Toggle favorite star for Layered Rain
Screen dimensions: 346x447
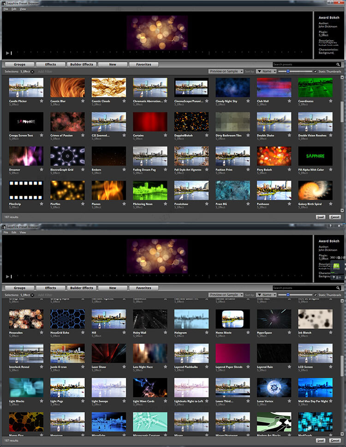289,367
